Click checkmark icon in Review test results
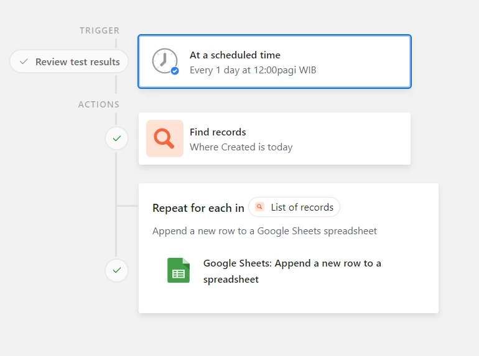 (x=24, y=62)
